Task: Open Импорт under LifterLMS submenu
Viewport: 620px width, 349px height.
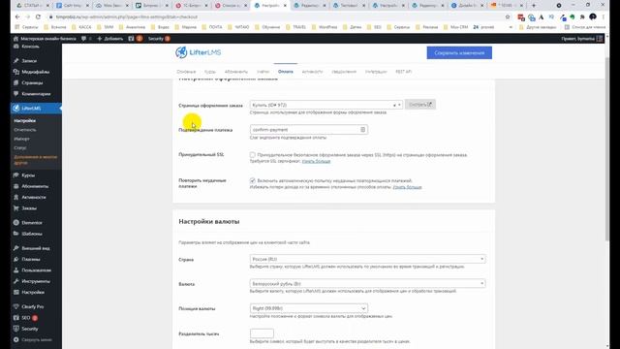Action: [x=21, y=139]
